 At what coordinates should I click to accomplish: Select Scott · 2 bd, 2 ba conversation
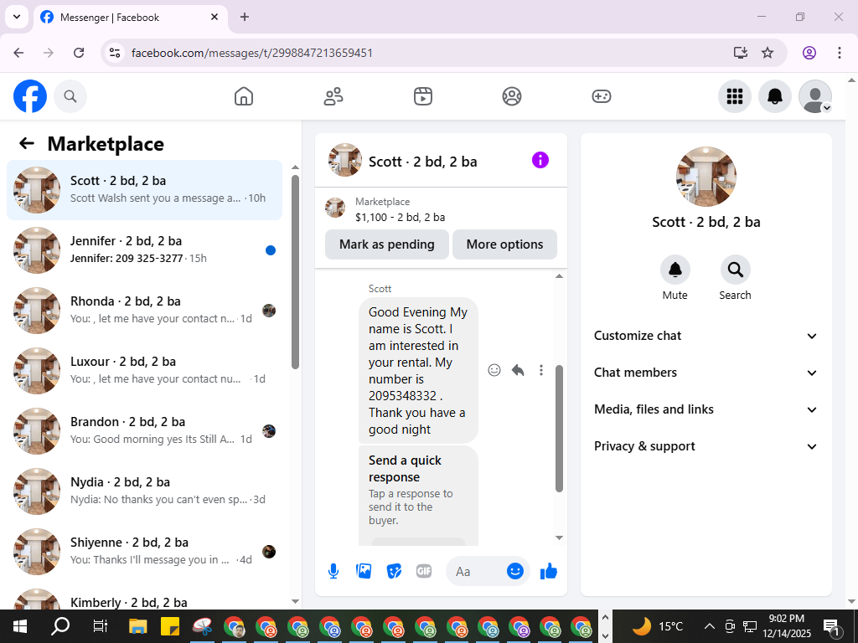144,190
